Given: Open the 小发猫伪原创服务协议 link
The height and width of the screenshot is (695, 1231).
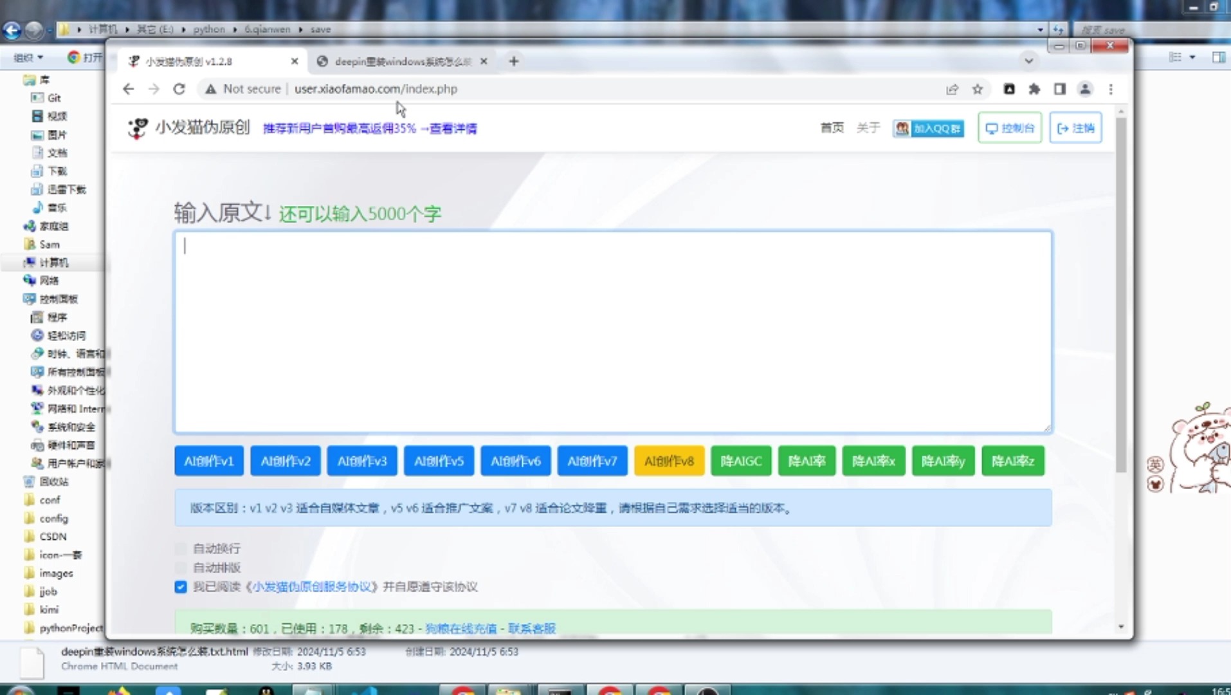Looking at the screenshot, I should point(312,587).
